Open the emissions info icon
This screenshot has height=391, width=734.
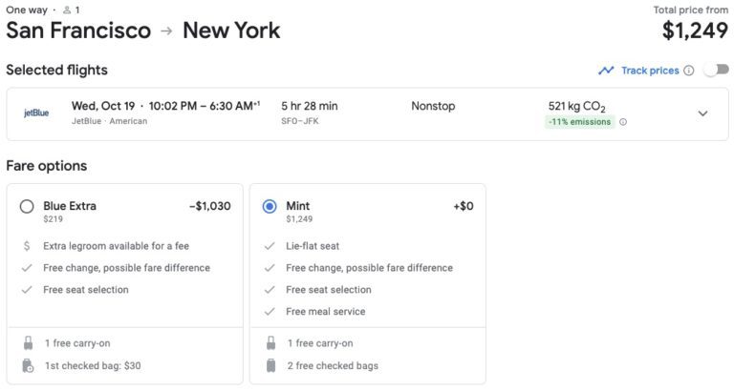(x=623, y=122)
